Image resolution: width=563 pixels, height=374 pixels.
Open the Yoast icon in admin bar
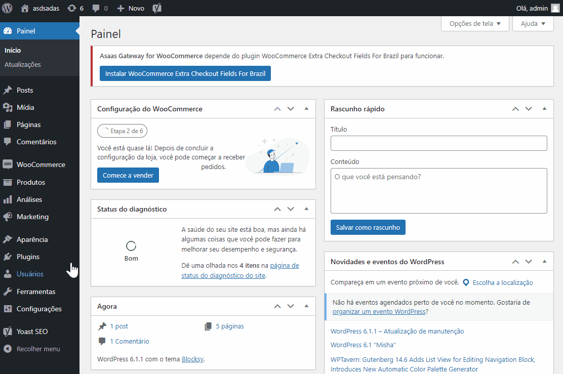pos(157,8)
